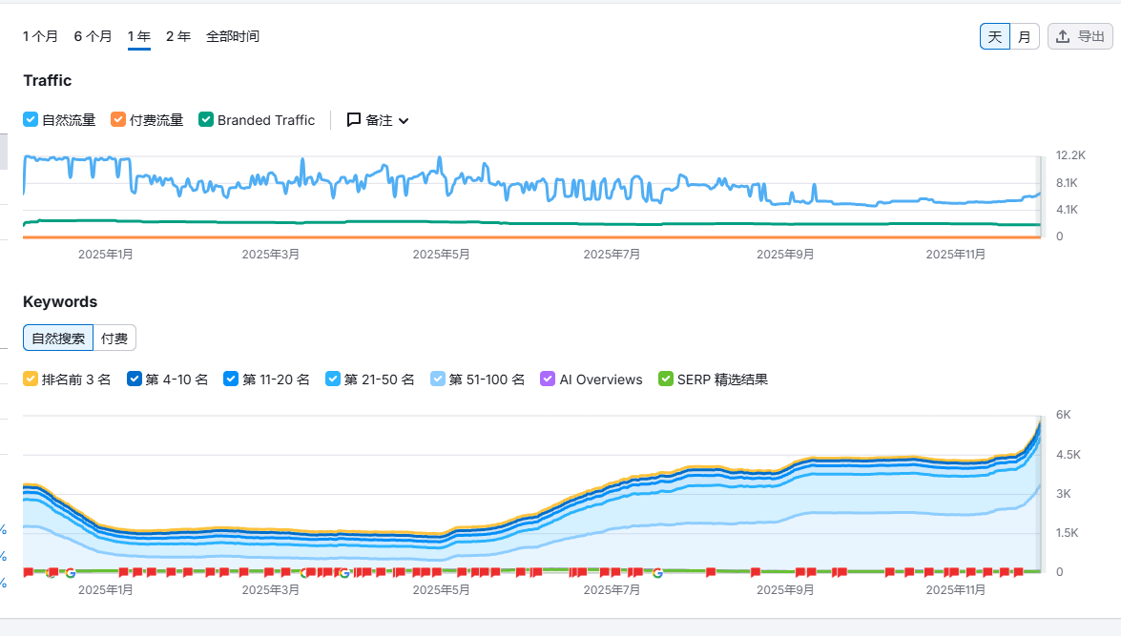
Task: Select the 全部时间 time range
Action: (x=233, y=37)
